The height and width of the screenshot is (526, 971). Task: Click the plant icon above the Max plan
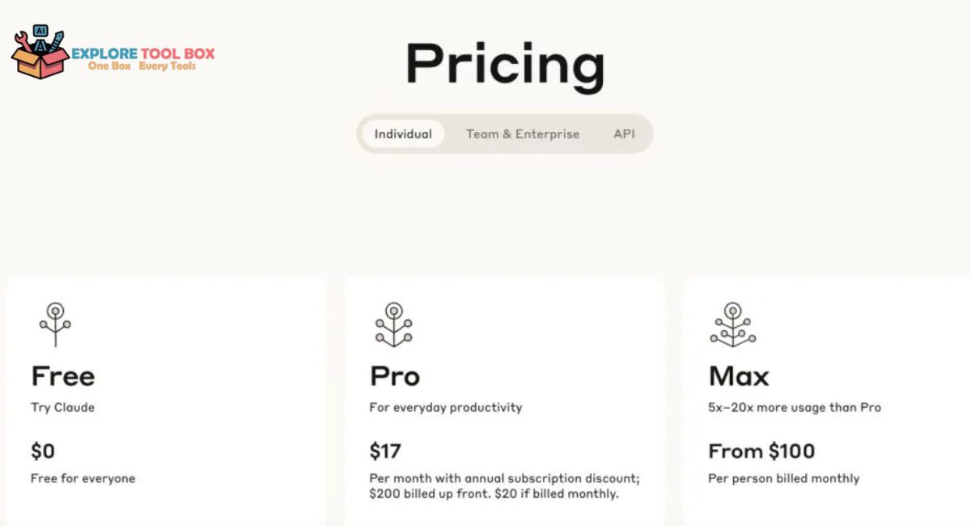pyautogui.click(x=733, y=324)
